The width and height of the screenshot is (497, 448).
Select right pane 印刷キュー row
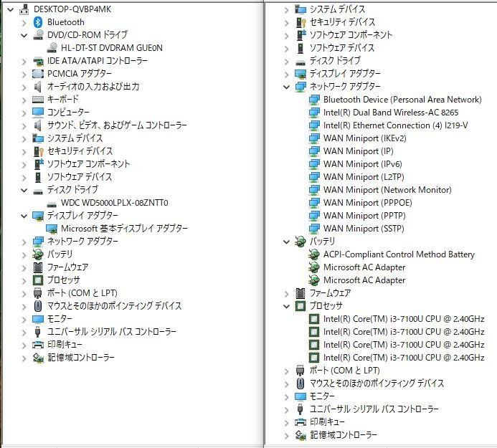click(x=327, y=422)
